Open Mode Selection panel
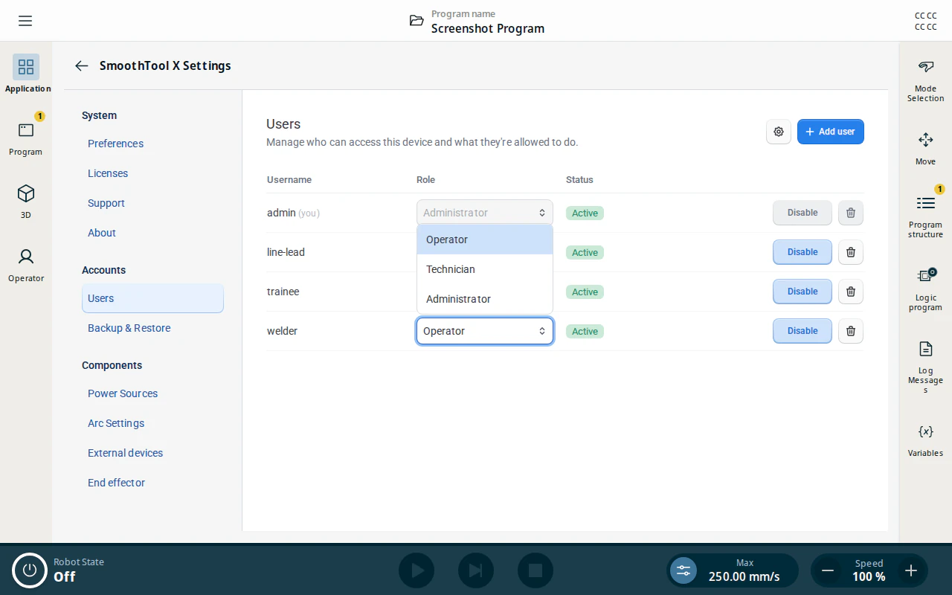Image resolution: width=952 pixels, height=595 pixels. click(x=925, y=81)
